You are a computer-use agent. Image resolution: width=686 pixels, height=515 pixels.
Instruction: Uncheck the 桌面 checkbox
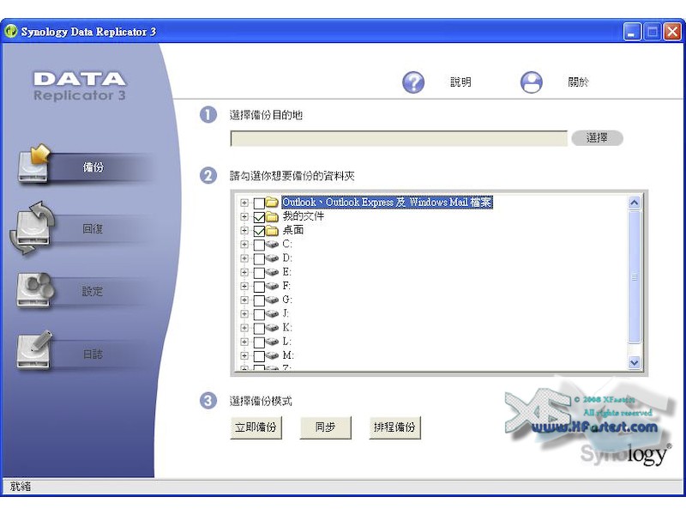pyautogui.click(x=259, y=231)
